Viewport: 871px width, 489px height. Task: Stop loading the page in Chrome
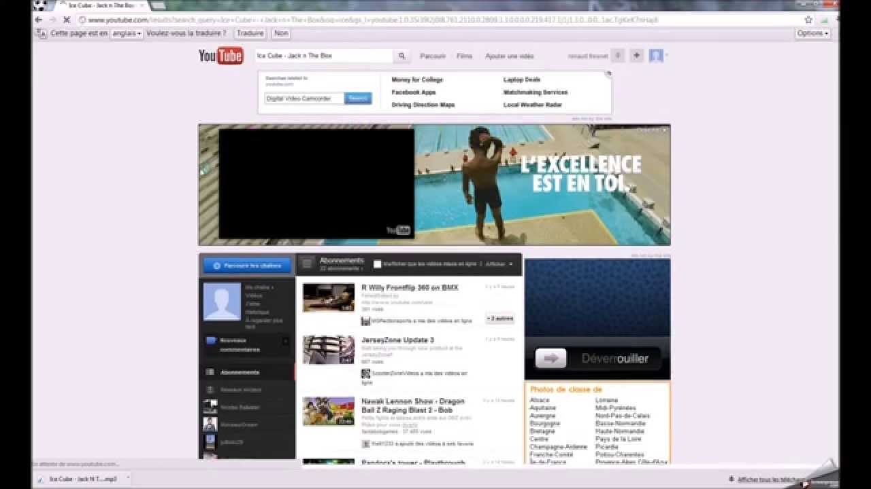coord(66,20)
